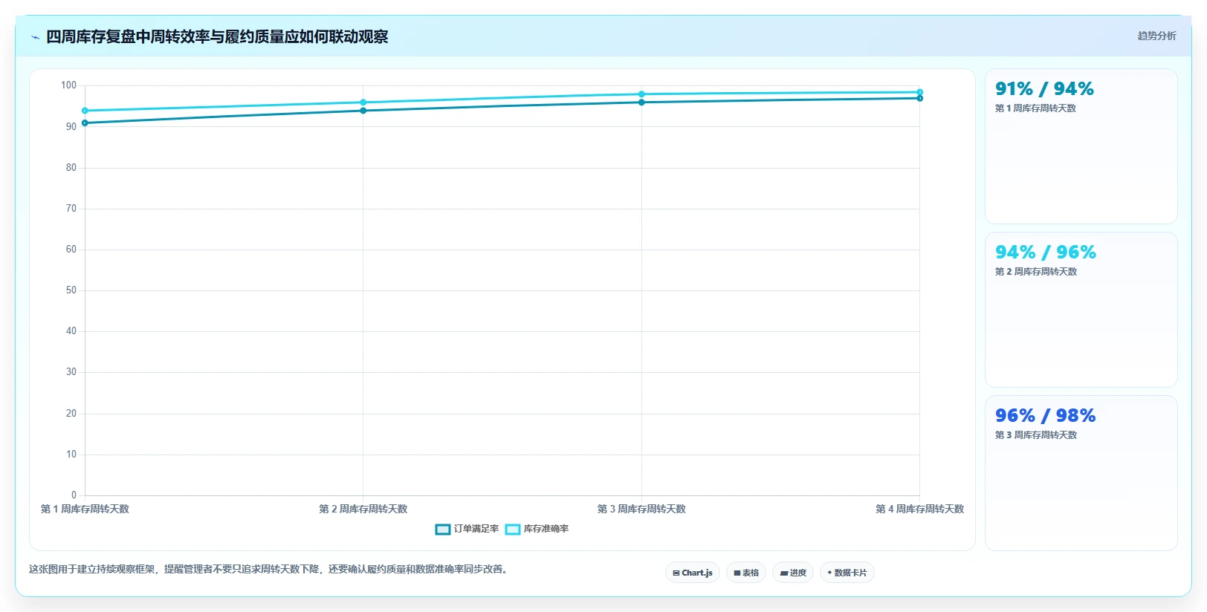The height and width of the screenshot is (612, 1207).
Task: Click the chart title 四周库存复盘 heading
Action: point(217,37)
